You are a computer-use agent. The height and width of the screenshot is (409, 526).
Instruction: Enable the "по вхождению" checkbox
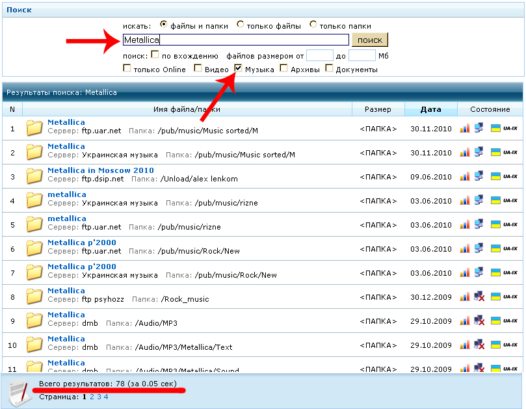coord(155,55)
